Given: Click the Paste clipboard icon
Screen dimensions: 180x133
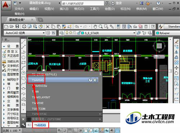Looking at the screenshot, I should click(x=59, y=27).
